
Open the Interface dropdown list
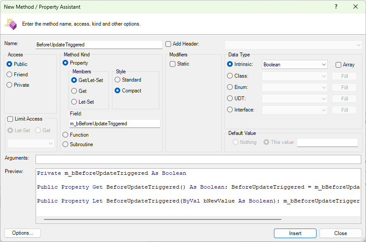(x=295, y=110)
